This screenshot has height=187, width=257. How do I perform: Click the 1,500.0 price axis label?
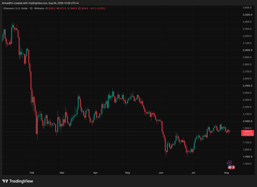coord(247,157)
